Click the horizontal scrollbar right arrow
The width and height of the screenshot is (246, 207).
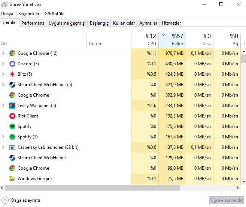point(238,188)
